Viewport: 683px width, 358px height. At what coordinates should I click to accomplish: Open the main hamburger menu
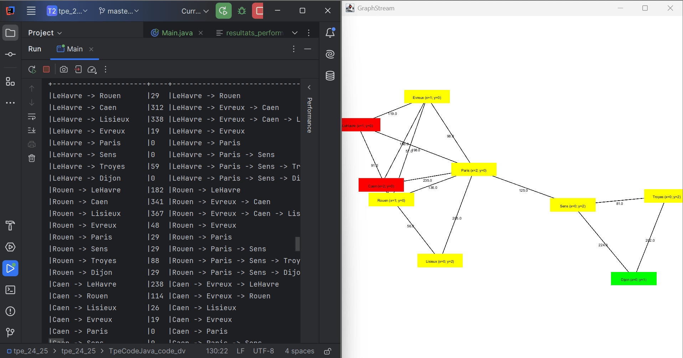(x=31, y=11)
